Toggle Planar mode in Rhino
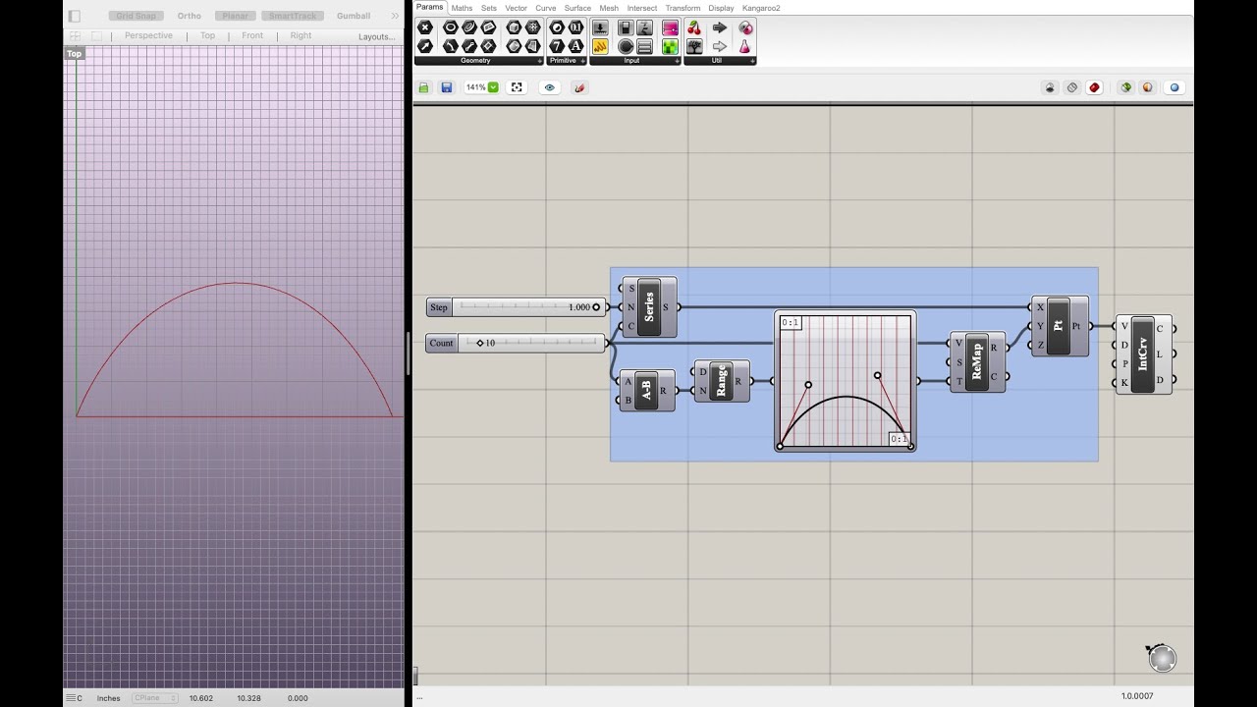The image size is (1257, 707). pos(236,16)
